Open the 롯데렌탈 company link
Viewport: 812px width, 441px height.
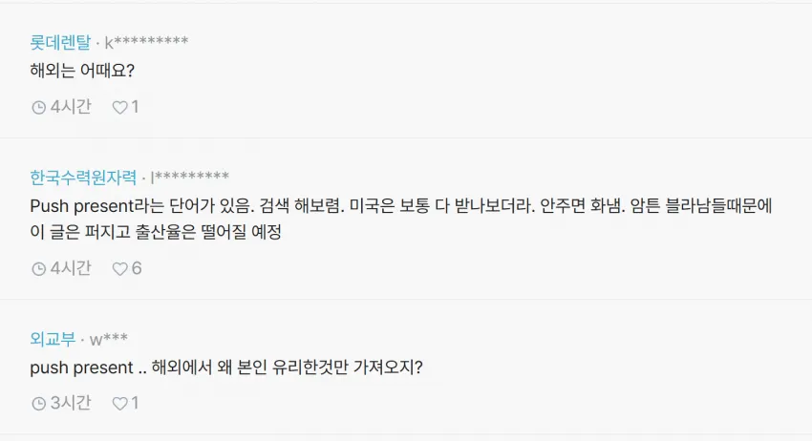click(x=60, y=42)
